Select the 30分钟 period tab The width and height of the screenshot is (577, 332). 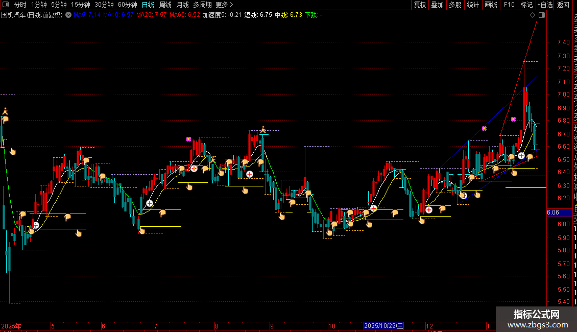(x=104, y=5)
